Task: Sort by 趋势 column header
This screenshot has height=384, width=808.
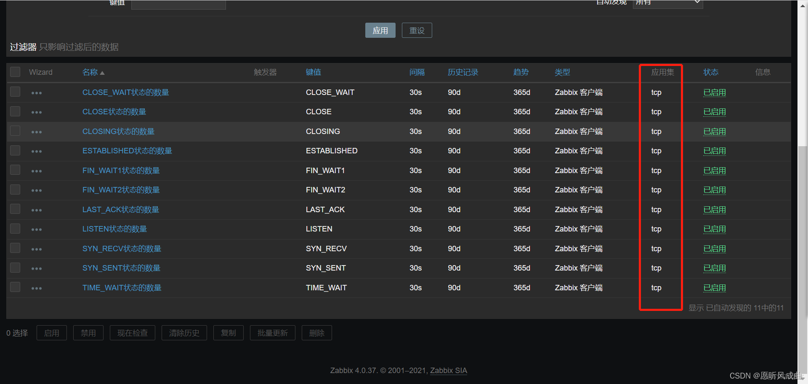Action: pos(521,72)
